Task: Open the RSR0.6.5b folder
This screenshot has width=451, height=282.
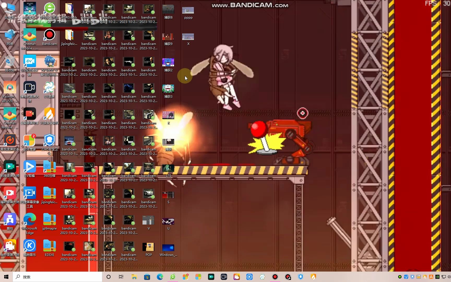Action: click(69, 11)
